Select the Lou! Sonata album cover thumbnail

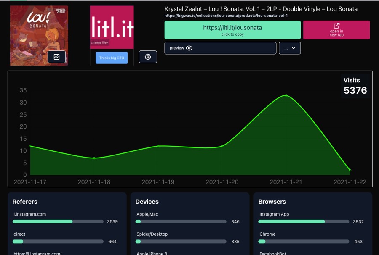39,36
